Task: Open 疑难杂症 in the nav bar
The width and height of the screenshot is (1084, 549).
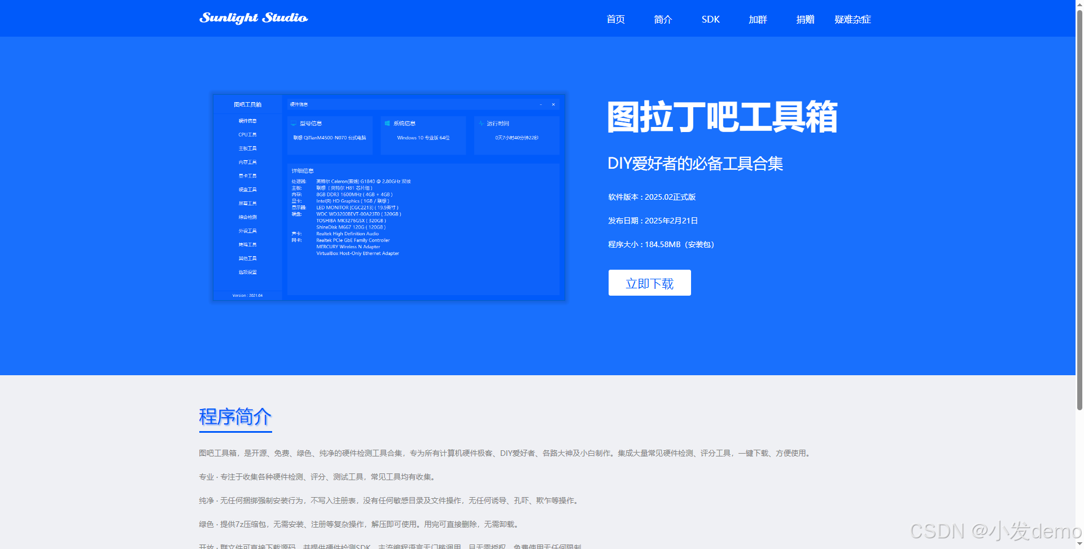Action: tap(853, 19)
